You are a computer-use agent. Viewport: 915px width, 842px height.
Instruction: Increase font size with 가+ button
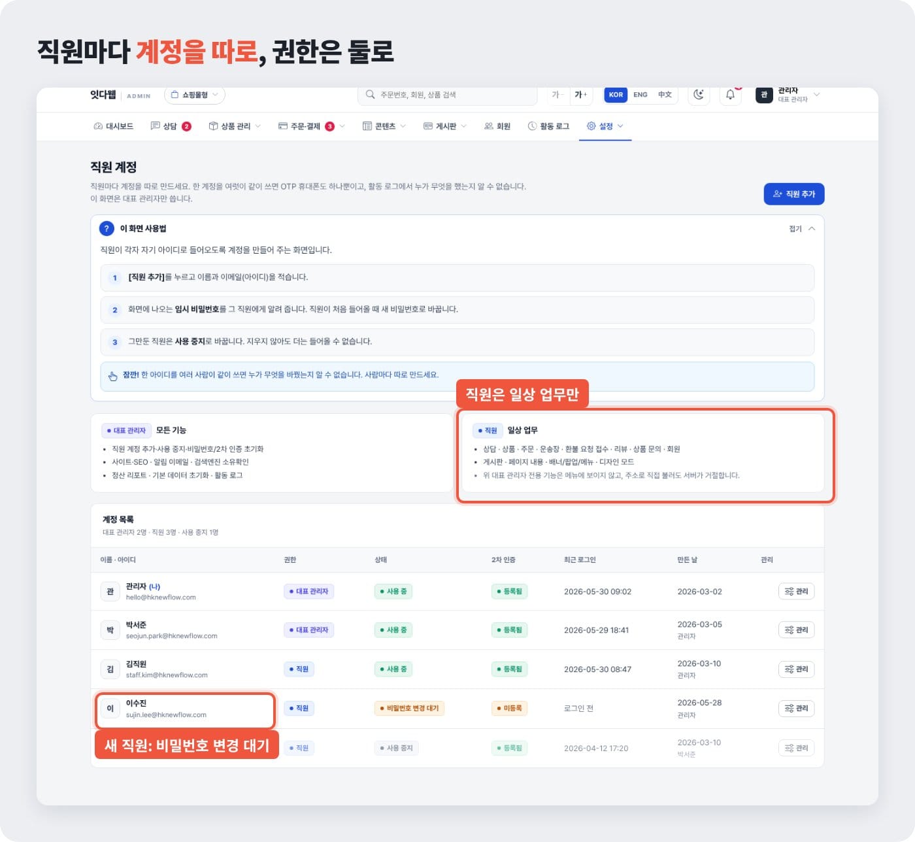coord(580,95)
